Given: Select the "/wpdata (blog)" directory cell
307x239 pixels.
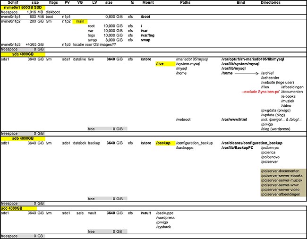Looking at the screenshot, I should point(273,115).
